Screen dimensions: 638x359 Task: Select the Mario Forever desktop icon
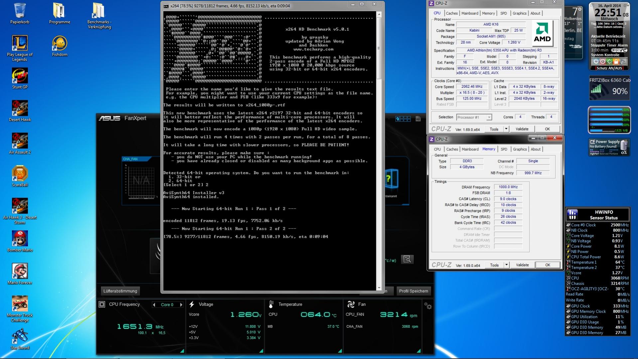(20, 274)
